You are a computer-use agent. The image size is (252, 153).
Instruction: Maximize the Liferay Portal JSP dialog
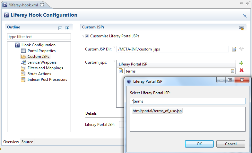tap(230, 80)
